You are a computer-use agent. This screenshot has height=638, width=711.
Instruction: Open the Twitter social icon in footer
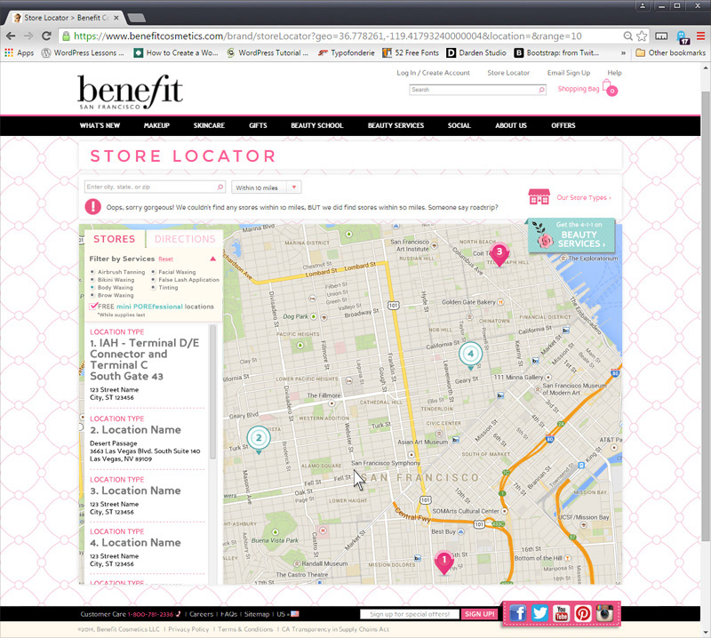[539, 613]
